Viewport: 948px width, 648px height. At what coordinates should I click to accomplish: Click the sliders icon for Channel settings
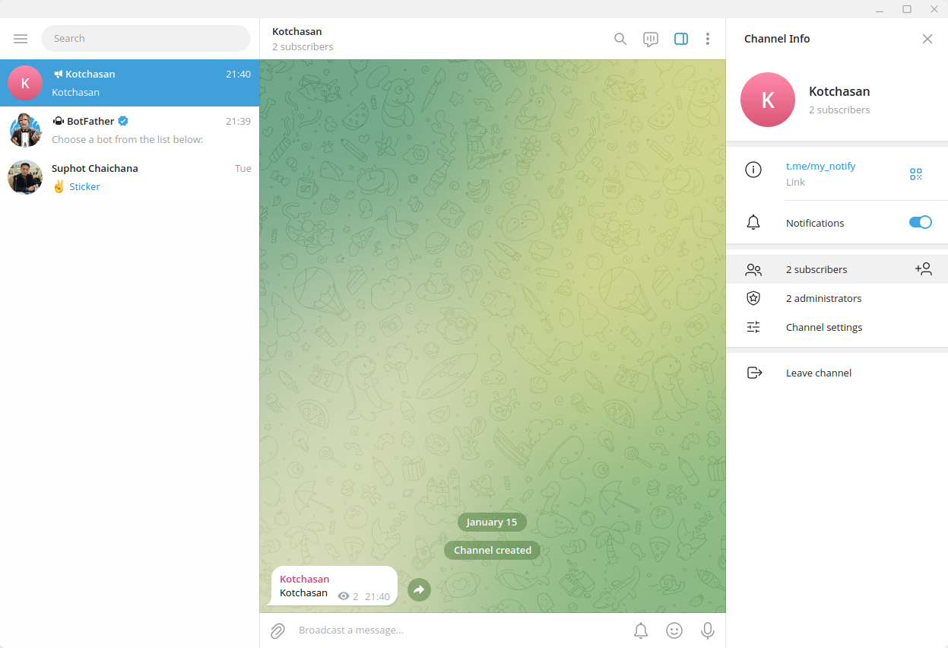753,327
